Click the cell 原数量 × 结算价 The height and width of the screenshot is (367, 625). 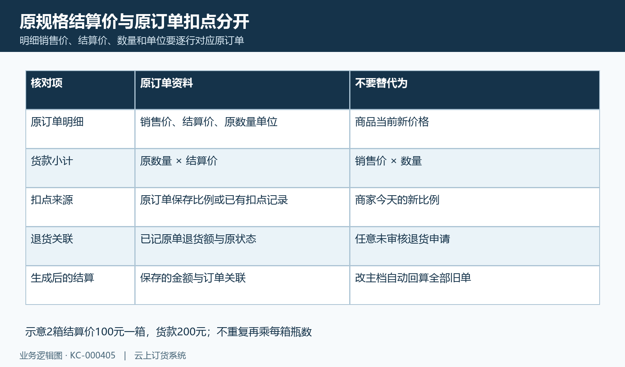242,168
